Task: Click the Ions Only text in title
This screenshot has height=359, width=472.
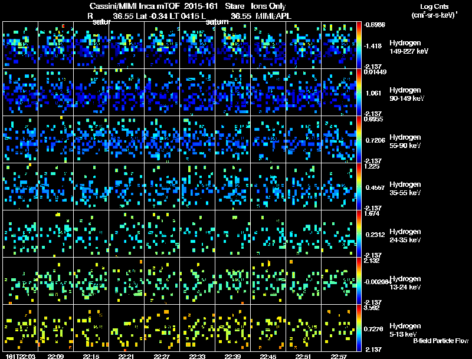Action: [x=268, y=6]
